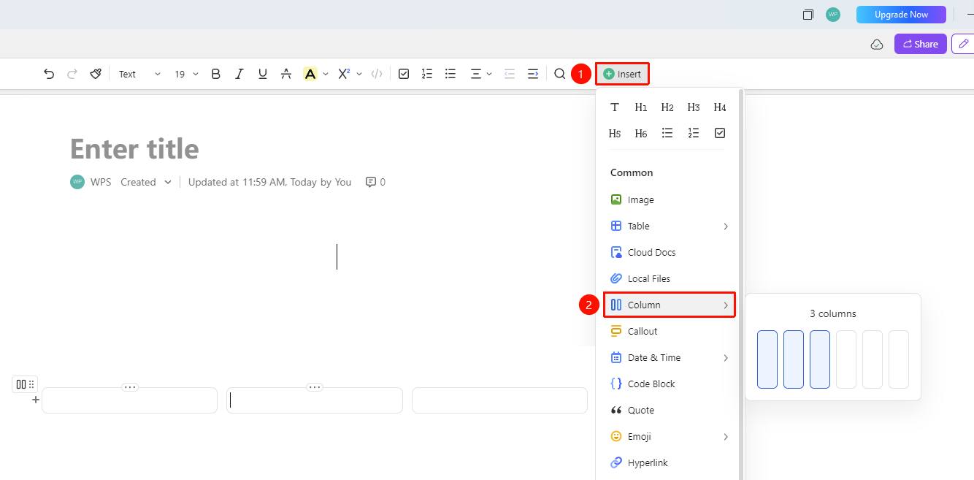
Task: Apply H6 heading from Insert menu
Action: pos(641,134)
